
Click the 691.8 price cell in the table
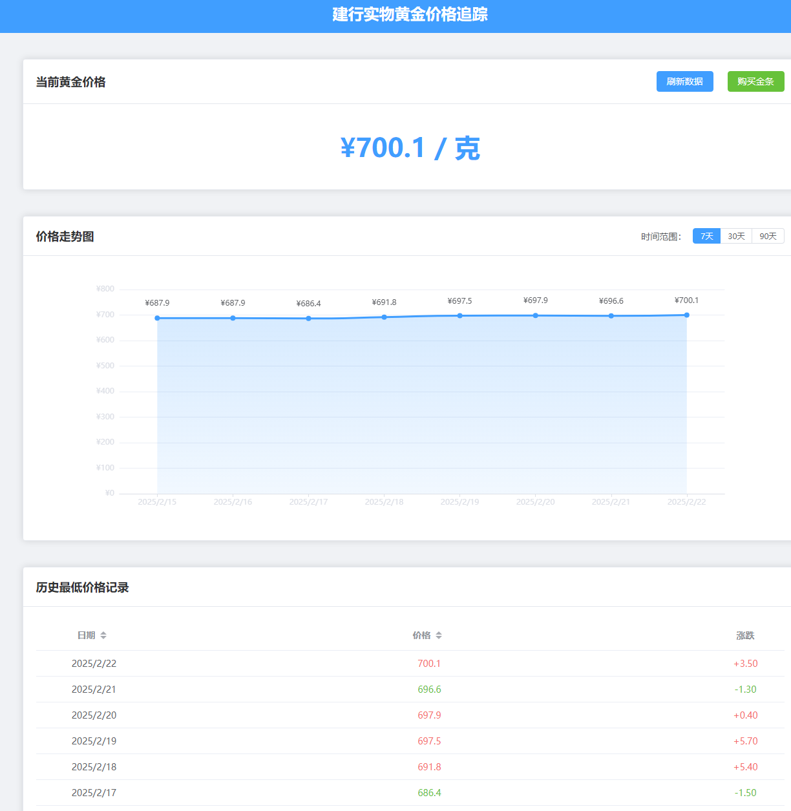pos(429,767)
